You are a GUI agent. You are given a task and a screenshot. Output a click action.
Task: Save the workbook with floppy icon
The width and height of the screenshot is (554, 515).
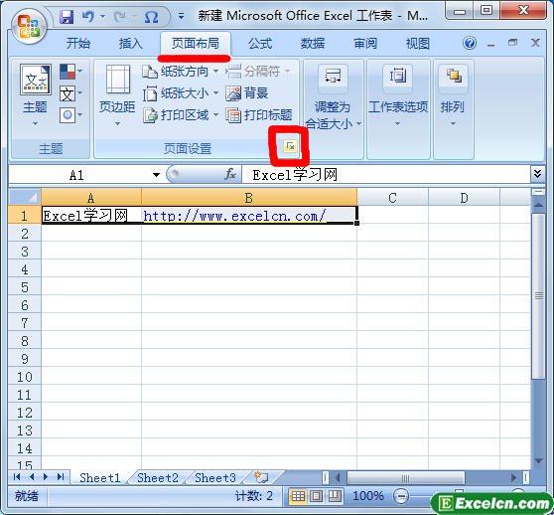[x=67, y=17]
